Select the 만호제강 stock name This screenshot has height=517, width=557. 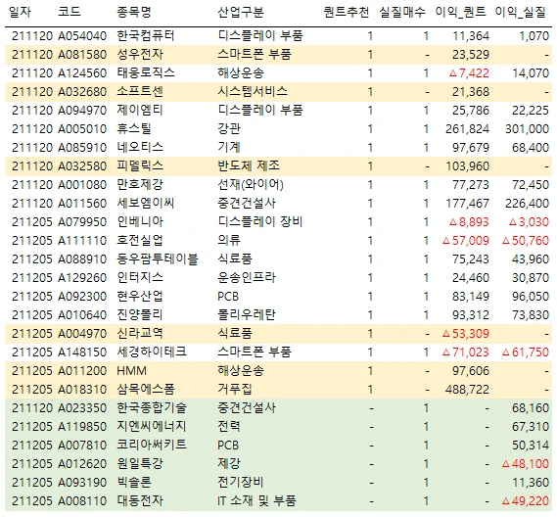(140, 184)
